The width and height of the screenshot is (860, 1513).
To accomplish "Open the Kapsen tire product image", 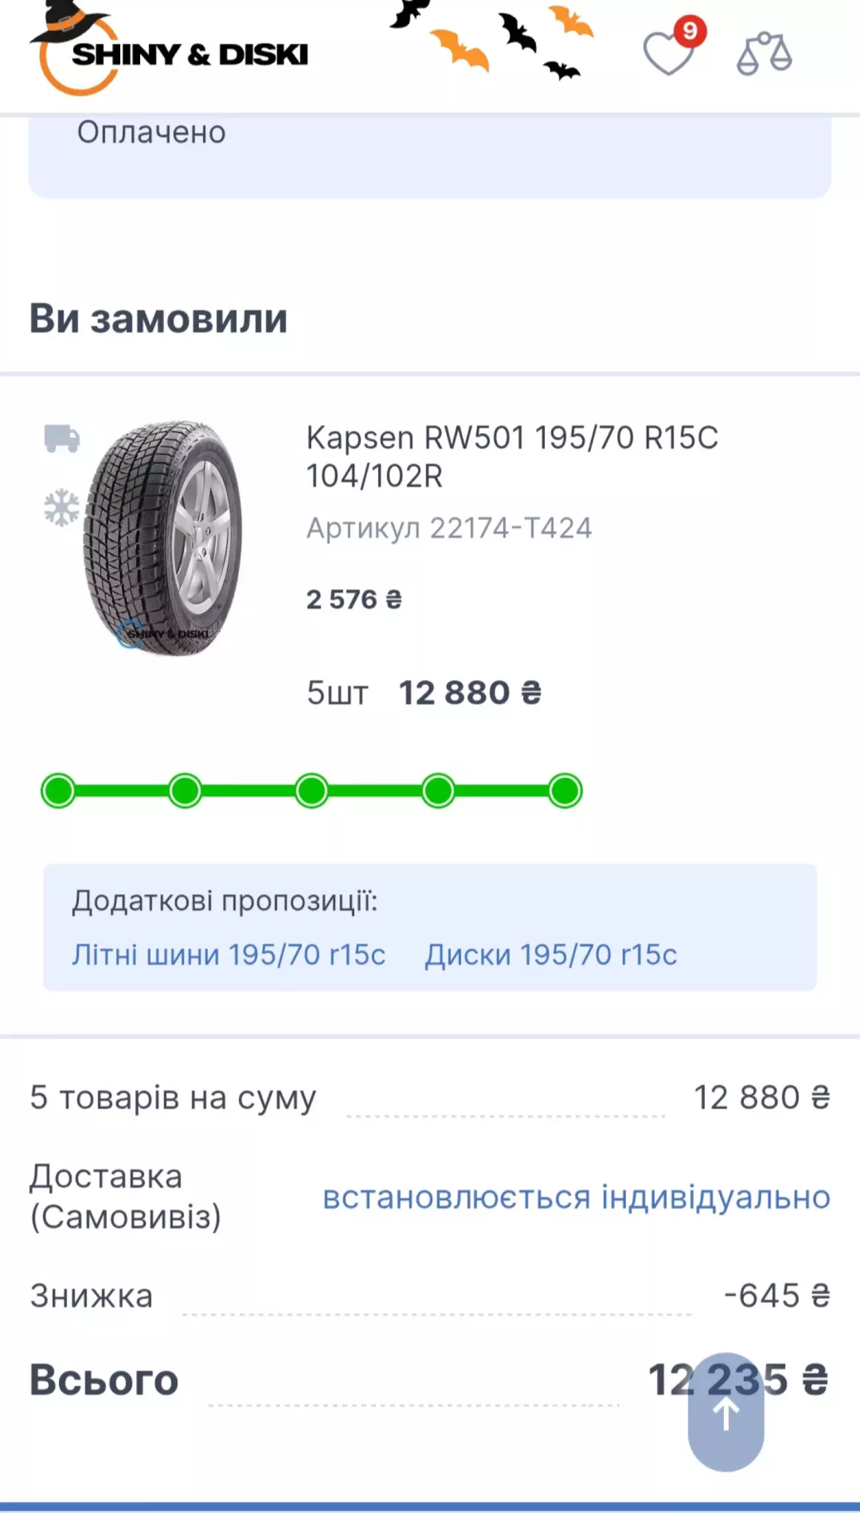I will [x=163, y=538].
